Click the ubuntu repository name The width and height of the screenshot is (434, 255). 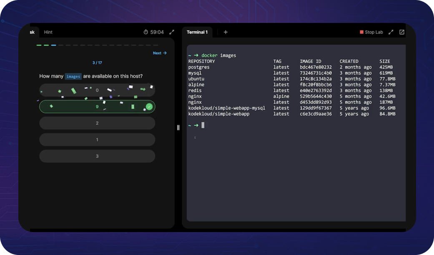[196, 79]
